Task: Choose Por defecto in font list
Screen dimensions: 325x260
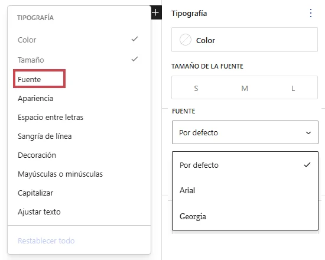Action: (245, 165)
